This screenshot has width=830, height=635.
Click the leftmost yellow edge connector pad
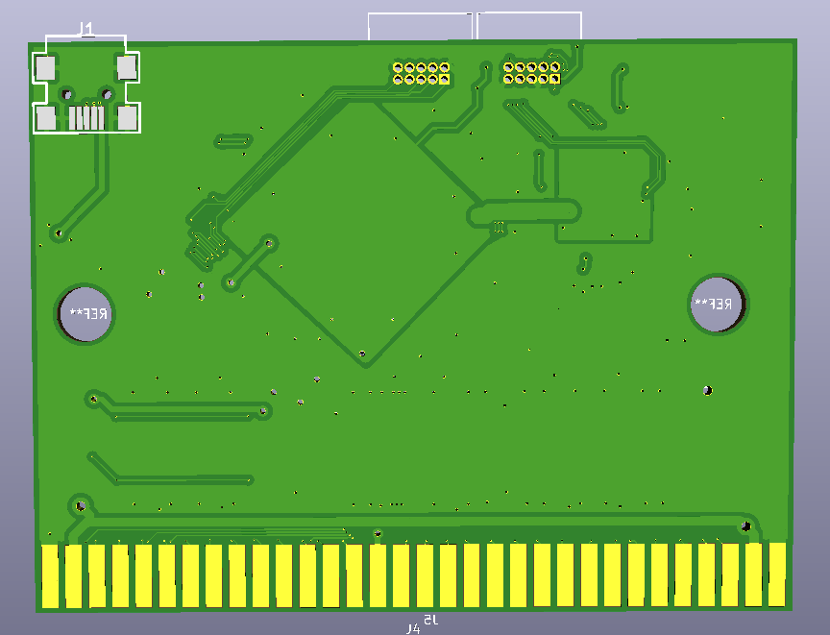pyautogui.click(x=50, y=575)
